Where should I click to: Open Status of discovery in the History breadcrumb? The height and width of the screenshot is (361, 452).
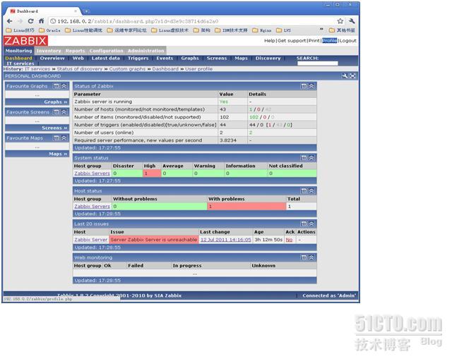(80, 69)
